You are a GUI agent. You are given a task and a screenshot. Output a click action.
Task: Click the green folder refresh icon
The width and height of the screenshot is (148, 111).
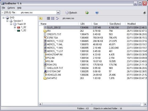[x=87, y=13]
